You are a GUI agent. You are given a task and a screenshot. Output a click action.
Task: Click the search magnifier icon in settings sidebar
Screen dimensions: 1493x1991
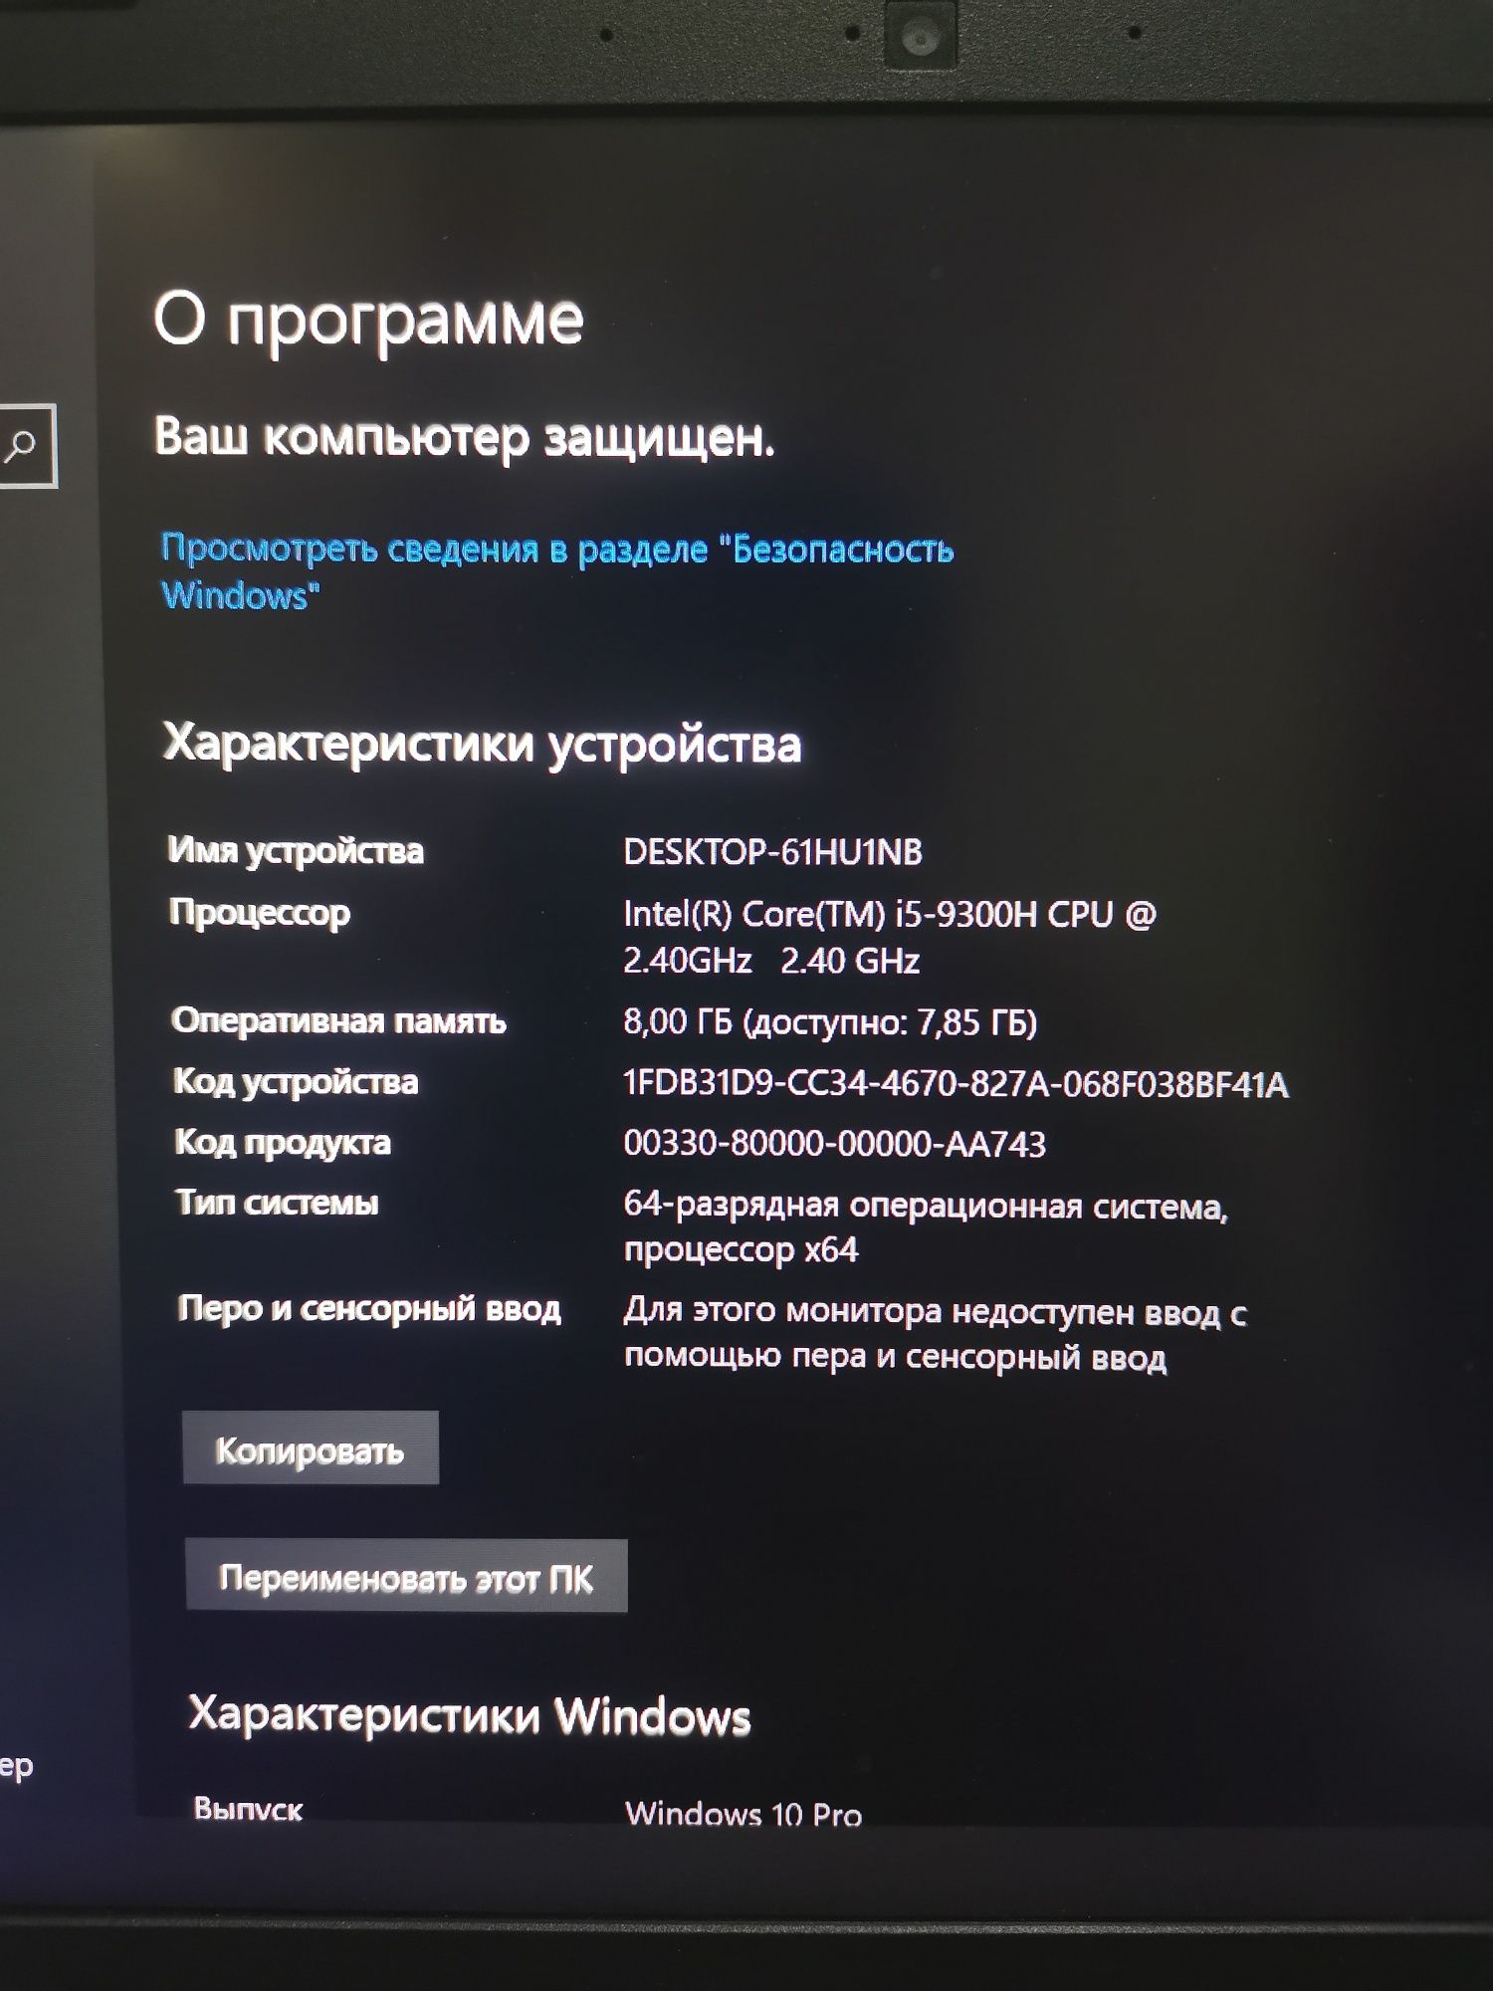click(x=20, y=446)
